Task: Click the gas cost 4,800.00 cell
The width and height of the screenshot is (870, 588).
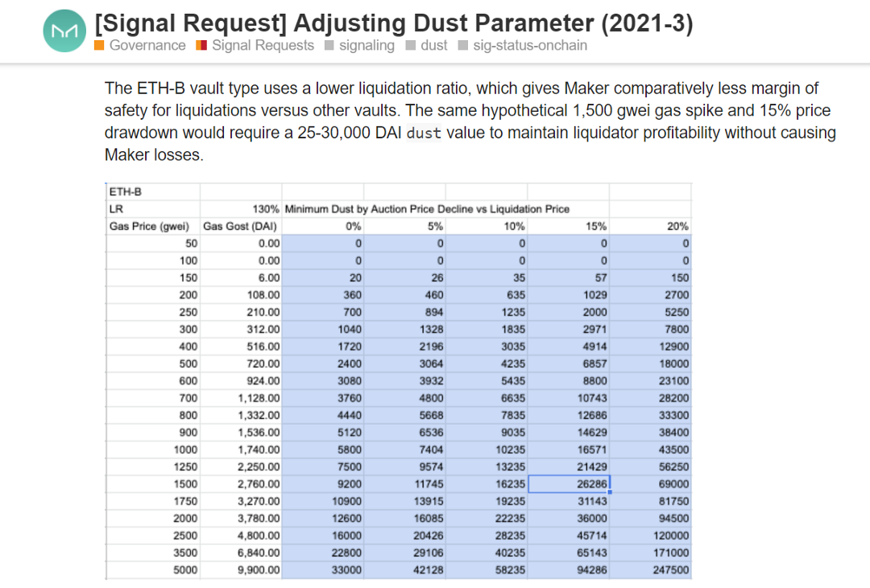Action: pyautogui.click(x=241, y=536)
